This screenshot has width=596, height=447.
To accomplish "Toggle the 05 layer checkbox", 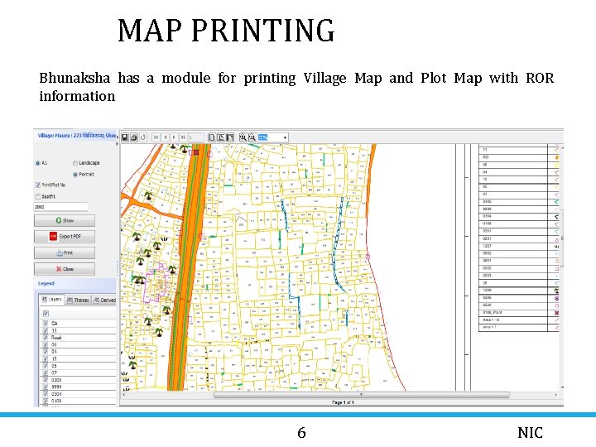I will pos(46,366).
